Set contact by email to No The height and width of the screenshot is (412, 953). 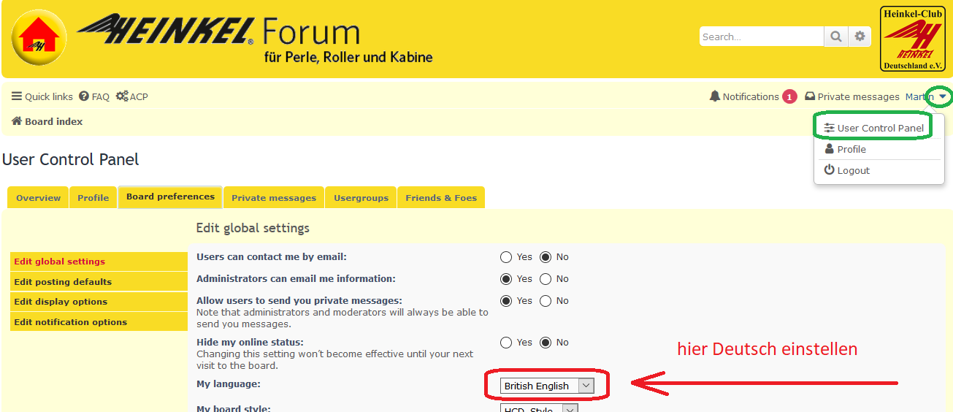(546, 257)
